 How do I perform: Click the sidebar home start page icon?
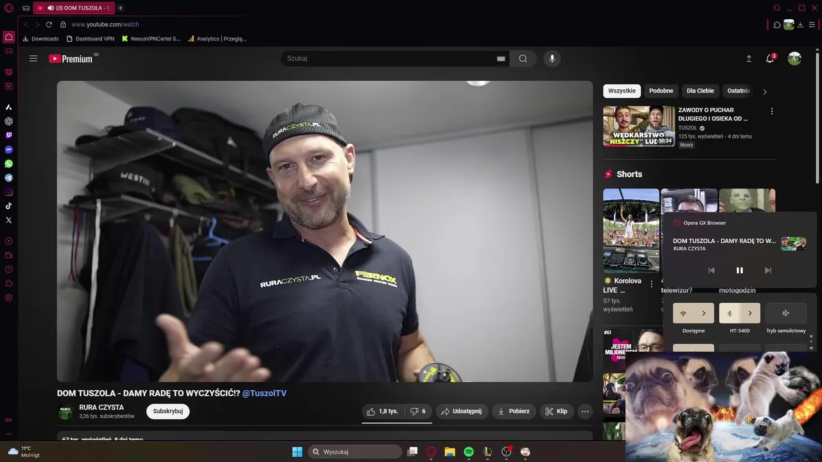click(x=8, y=37)
